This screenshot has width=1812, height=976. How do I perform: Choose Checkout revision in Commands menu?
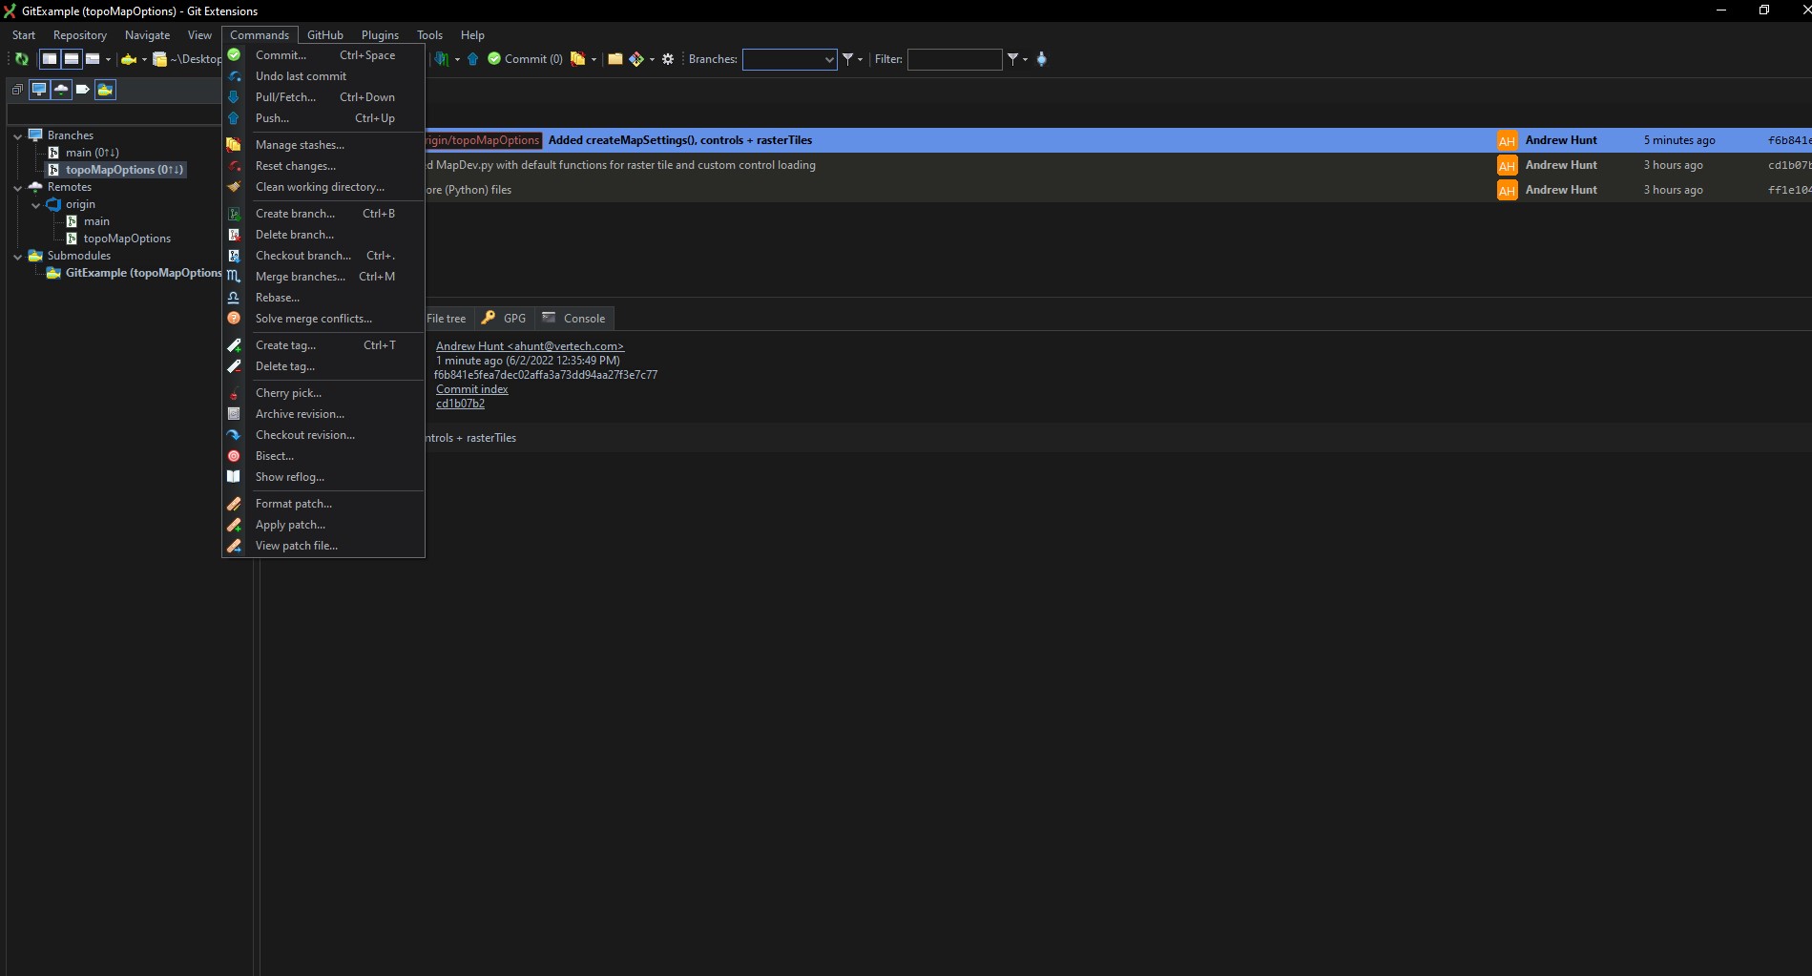click(323, 435)
